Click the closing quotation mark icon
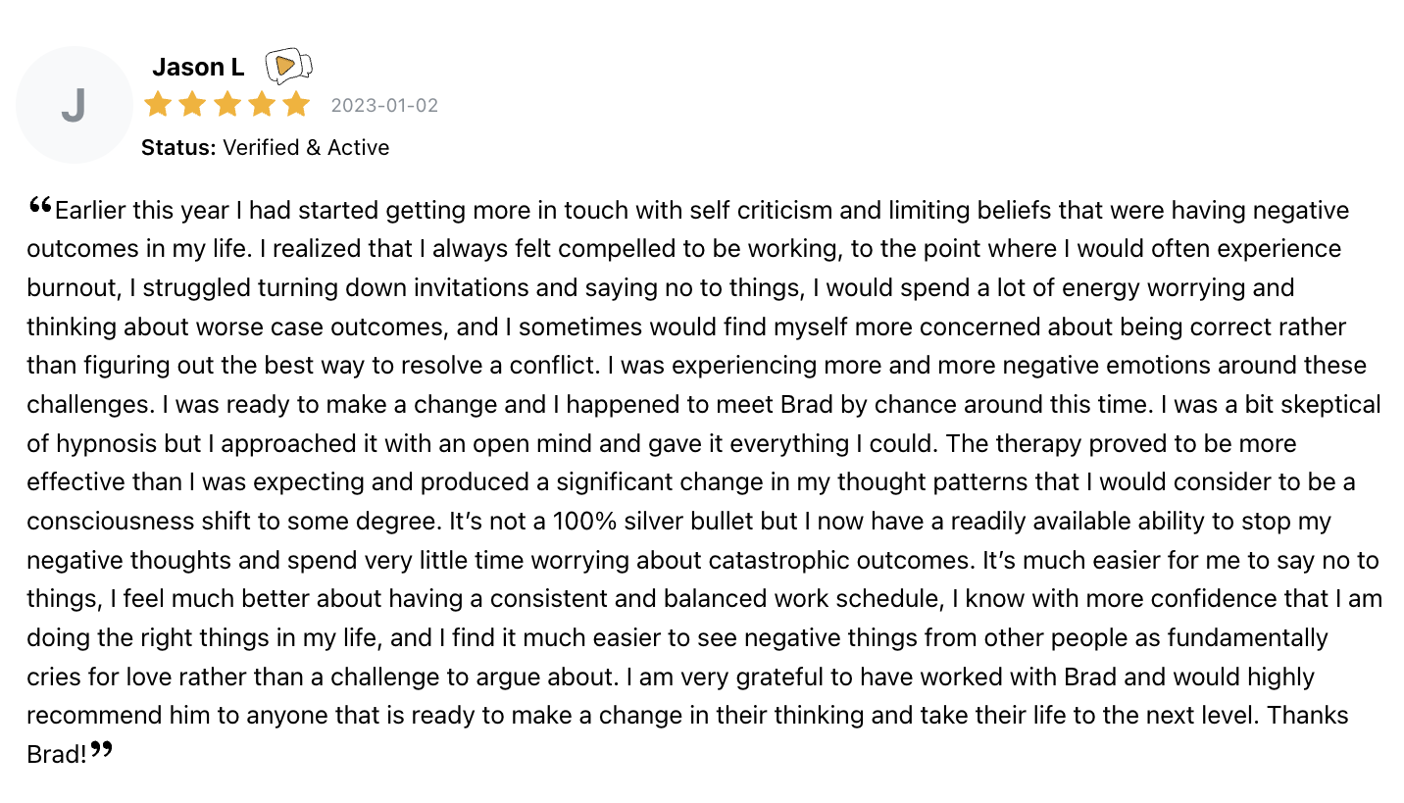 pos(102,751)
